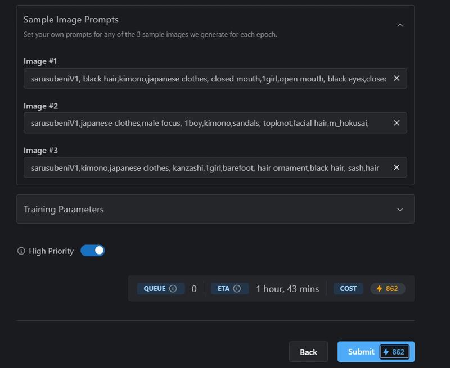Screen dimensions: 450x368
Task: Show High Priority info icon
Action: [21, 251]
